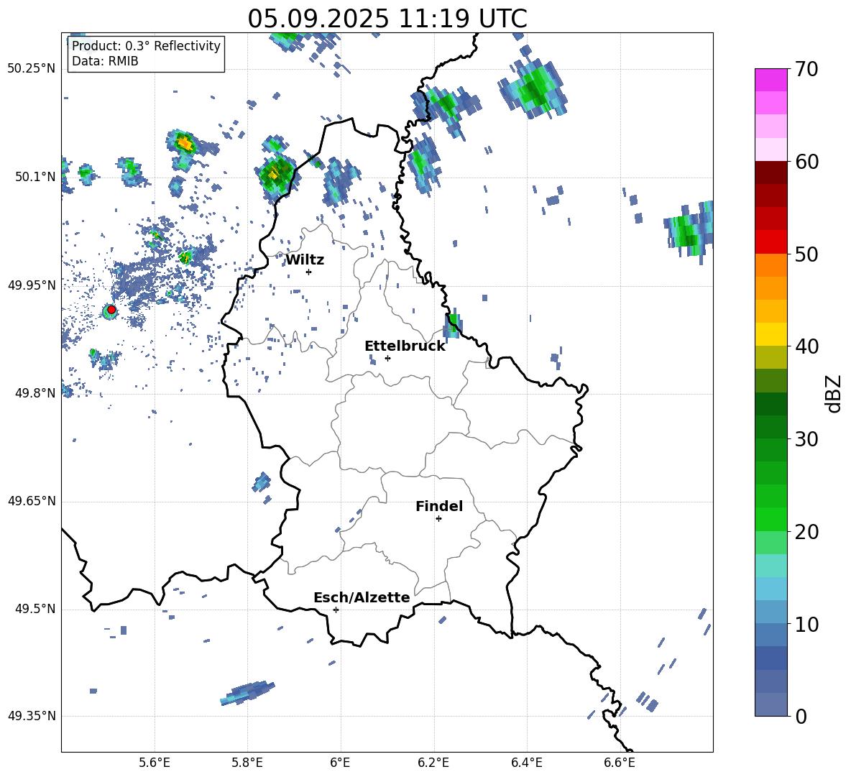The image size is (851, 777).
Task: Select the Esch/Alzette label
Action: click(x=362, y=597)
